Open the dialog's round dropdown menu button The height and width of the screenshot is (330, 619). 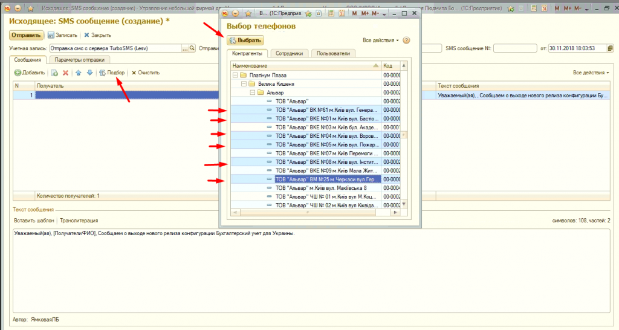coord(235,13)
